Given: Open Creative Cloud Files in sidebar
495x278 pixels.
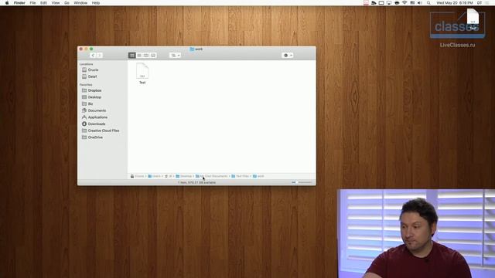Looking at the screenshot, I should [103, 131].
